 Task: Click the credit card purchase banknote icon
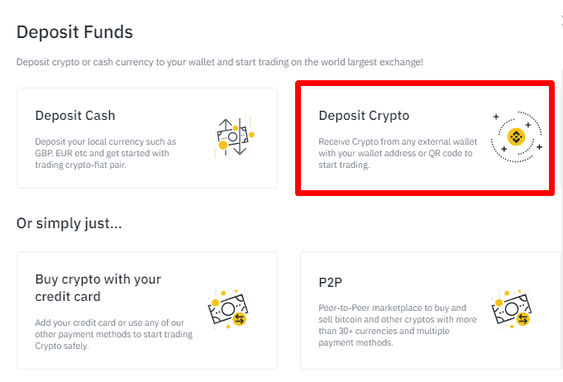[x=229, y=309]
